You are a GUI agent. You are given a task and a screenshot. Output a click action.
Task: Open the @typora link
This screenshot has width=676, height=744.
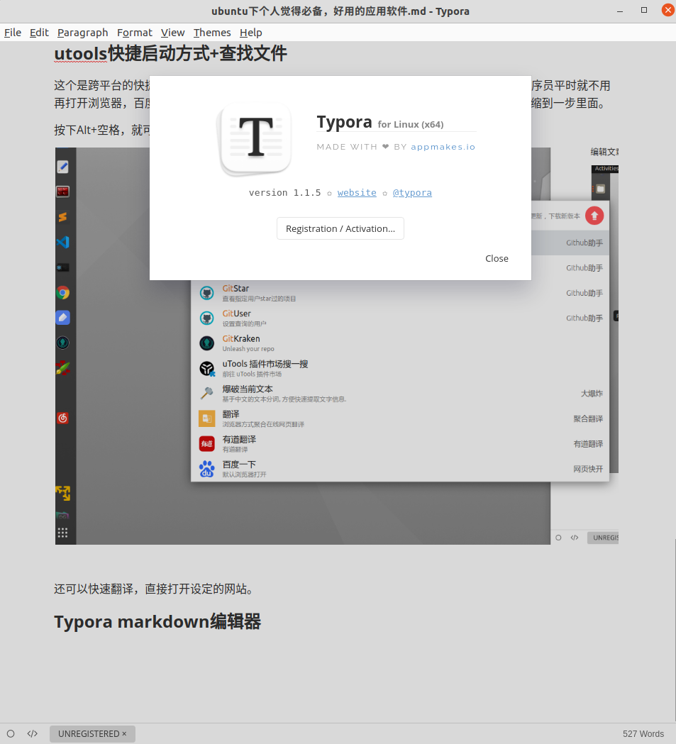pos(412,193)
